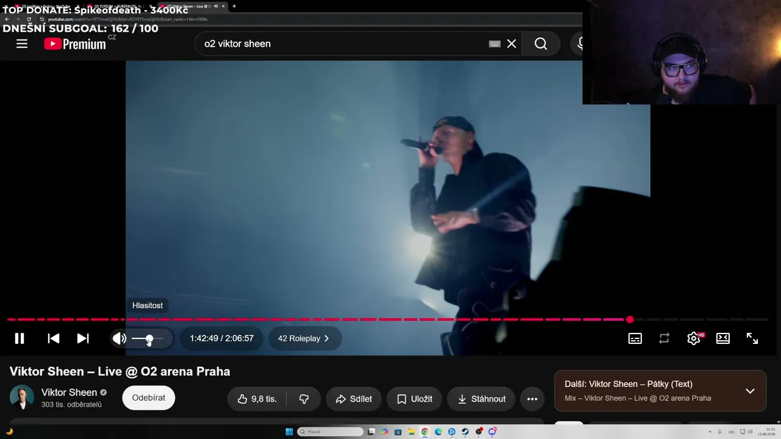
Task: Open the player settings gear
Action: (694, 338)
